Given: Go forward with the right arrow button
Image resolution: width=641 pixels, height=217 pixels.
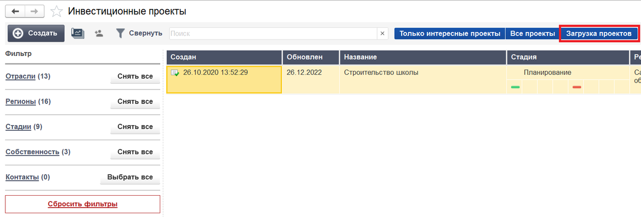Looking at the screenshot, I should click(35, 11).
